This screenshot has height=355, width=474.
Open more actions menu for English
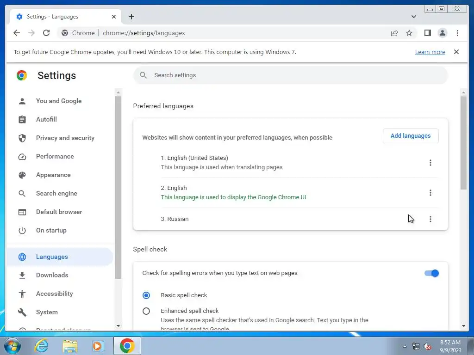click(x=430, y=193)
